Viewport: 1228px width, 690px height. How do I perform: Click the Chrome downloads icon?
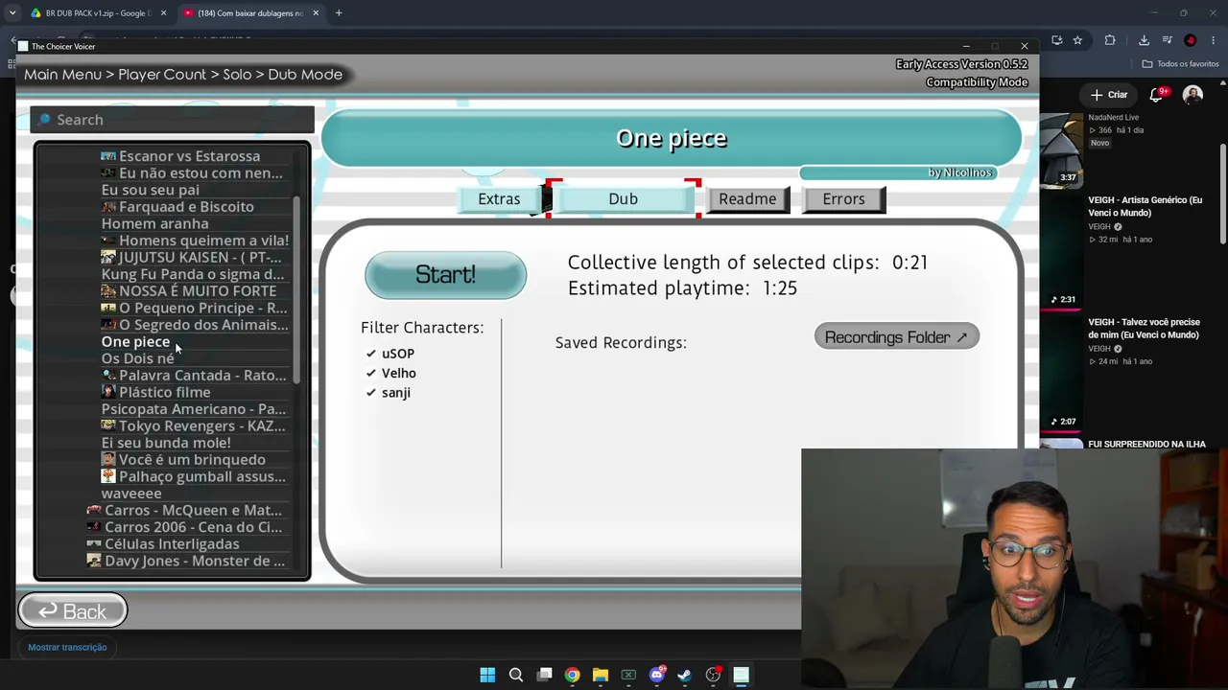[1144, 40]
